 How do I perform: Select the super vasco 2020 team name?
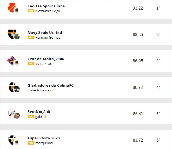pyautogui.click(x=44, y=138)
